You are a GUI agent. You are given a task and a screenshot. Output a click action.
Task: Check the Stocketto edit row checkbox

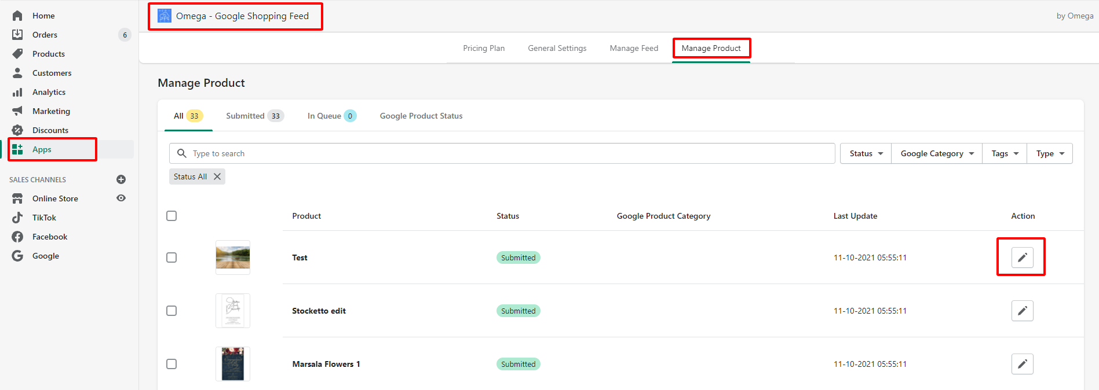pyautogui.click(x=171, y=311)
